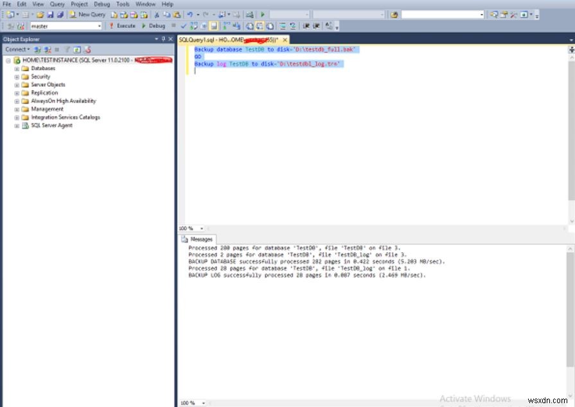Expand the AlwaysOn High Availability node
This screenshot has height=407, width=575.
(x=17, y=101)
